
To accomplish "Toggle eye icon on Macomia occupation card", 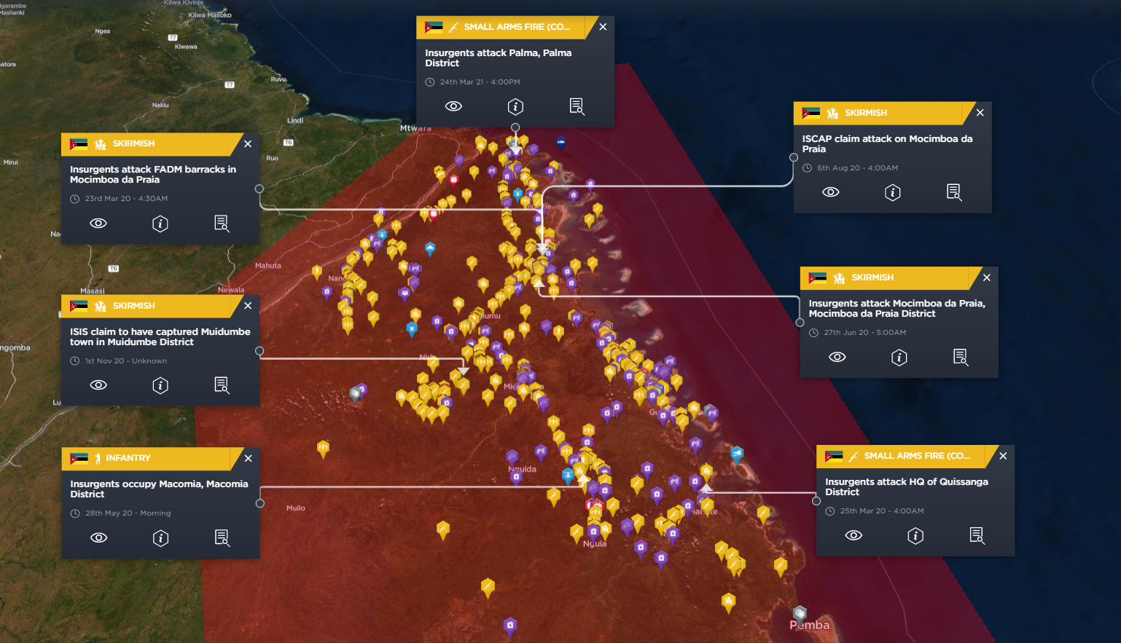I will [x=99, y=537].
